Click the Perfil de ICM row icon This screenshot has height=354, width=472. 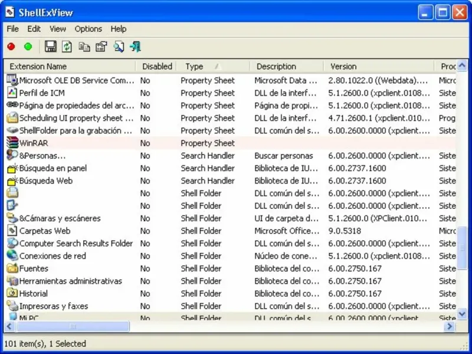pos(12,93)
